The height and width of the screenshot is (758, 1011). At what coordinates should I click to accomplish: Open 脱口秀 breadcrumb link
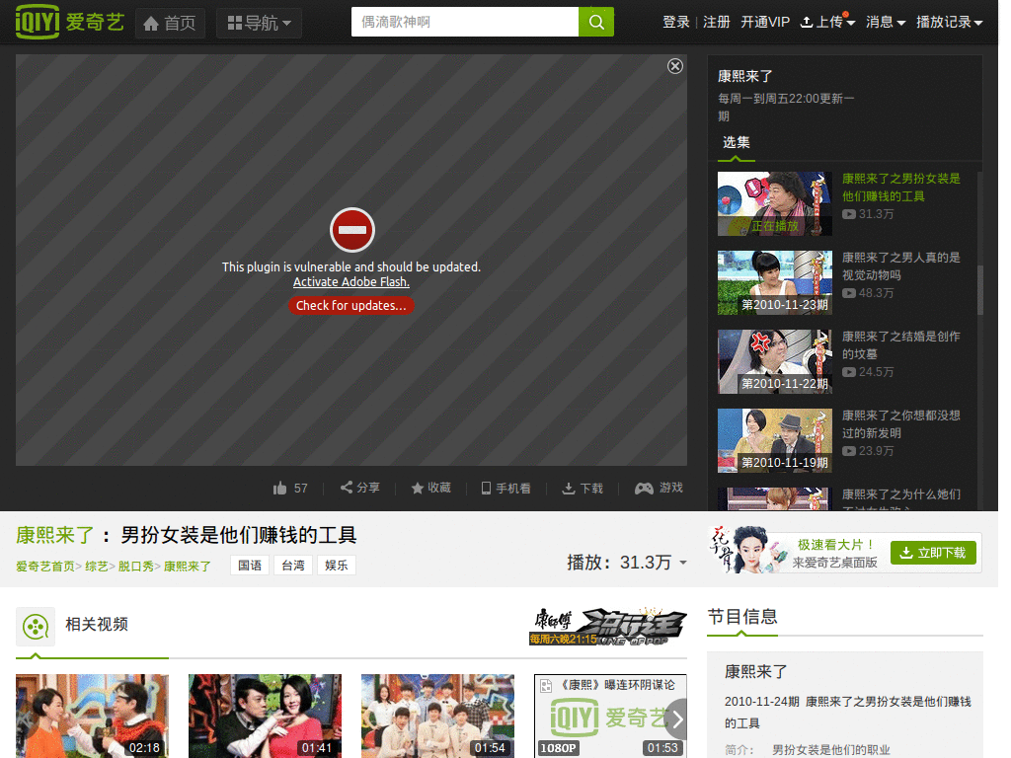coord(136,566)
